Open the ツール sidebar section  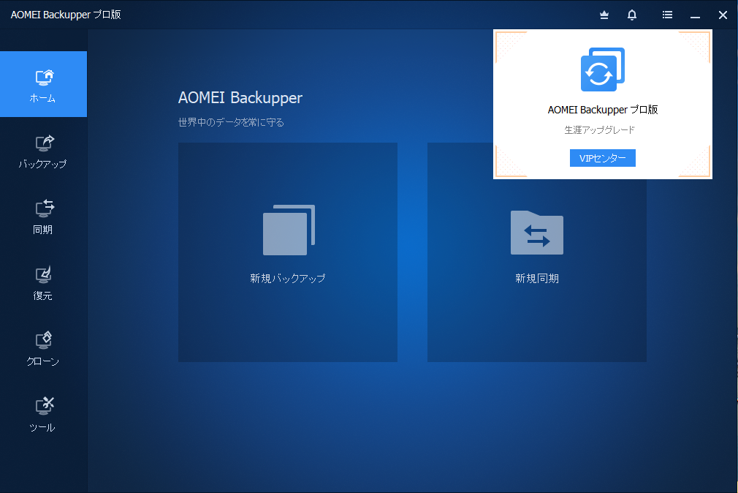43,415
